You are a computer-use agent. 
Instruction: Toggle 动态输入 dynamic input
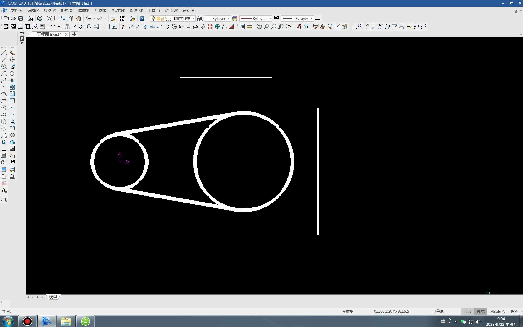click(x=497, y=311)
